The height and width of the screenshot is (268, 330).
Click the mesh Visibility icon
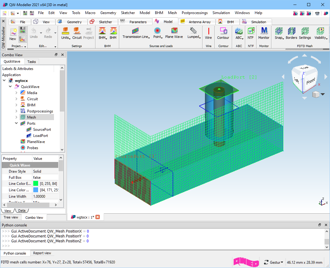pyautogui.click(x=320, y=31)
